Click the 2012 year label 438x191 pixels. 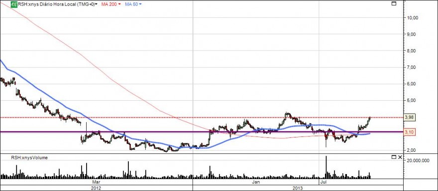point(96,188)
